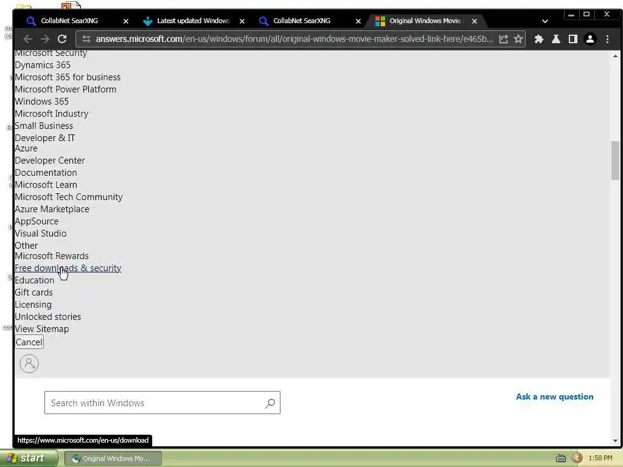Image resolution: width=623 pixels, height=467 pixels.
Task: Open the View Sitemap link
Action: (42, 329)
